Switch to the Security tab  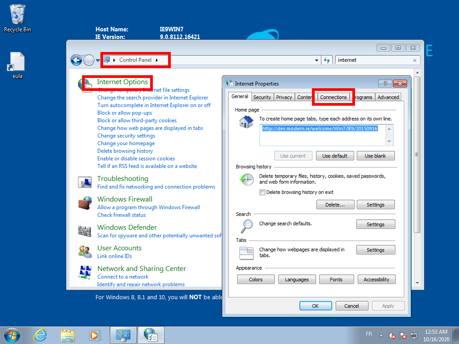(262, 97)
